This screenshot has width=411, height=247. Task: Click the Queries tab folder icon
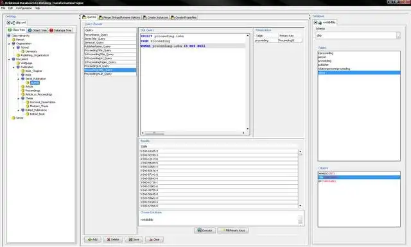coord(84,17)
